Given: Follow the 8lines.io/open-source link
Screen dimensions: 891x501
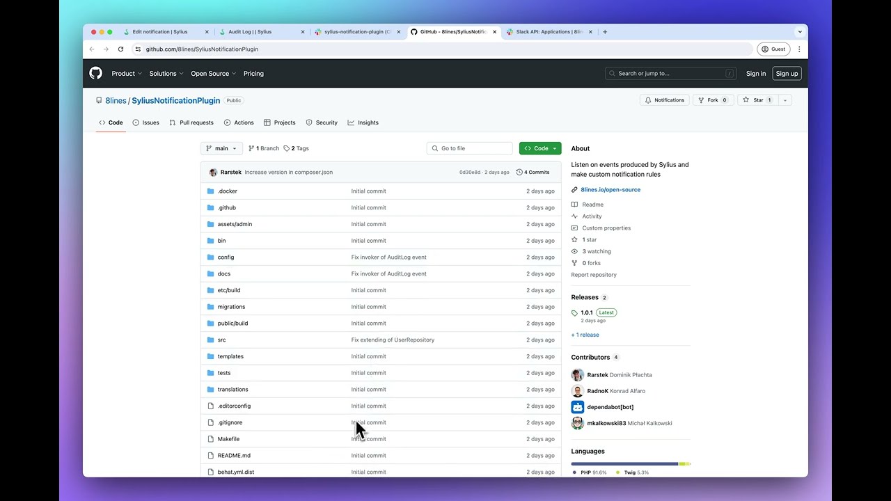Looking at the screenshot, I should pos(610,189).
